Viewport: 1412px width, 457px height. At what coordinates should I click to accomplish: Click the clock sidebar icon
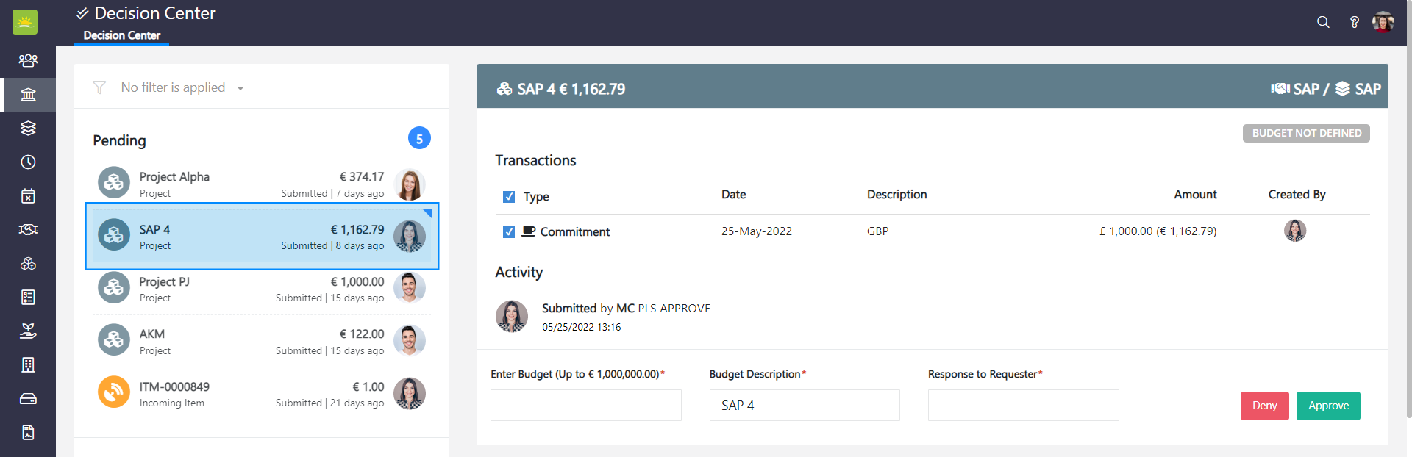point(28,162)
